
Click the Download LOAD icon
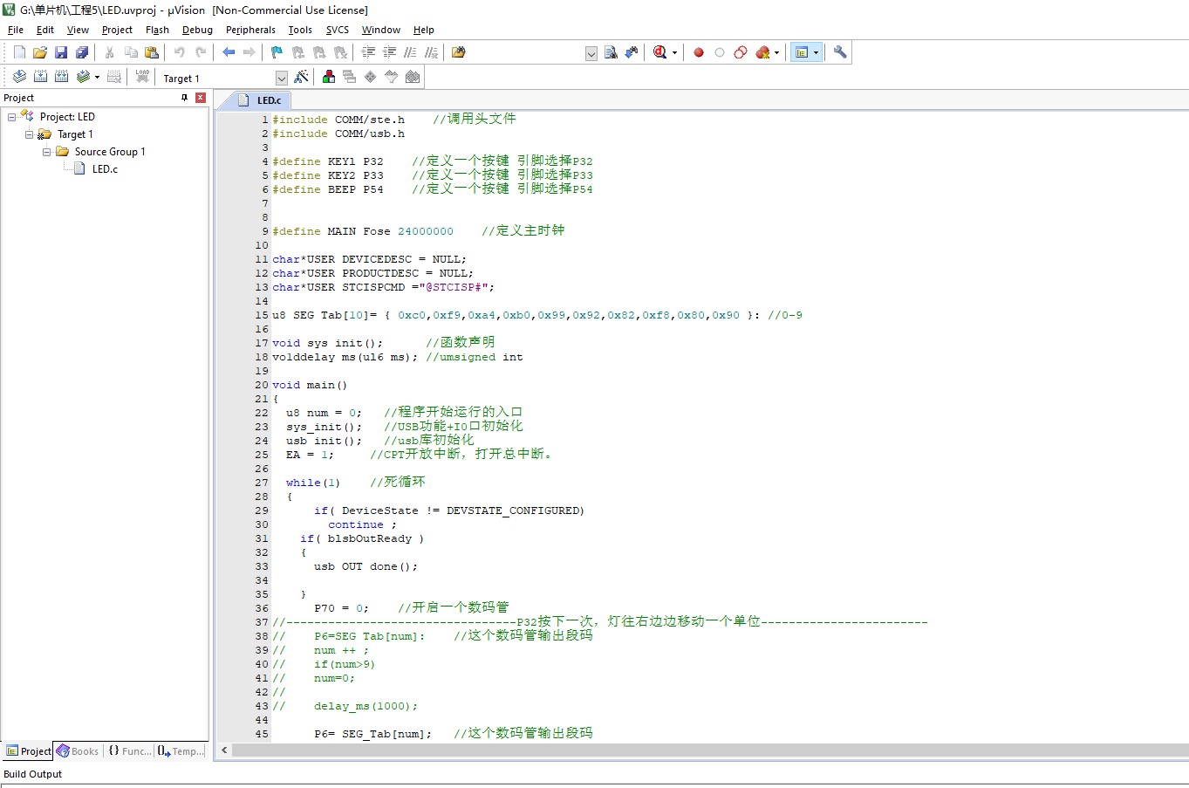coord(142,77)
